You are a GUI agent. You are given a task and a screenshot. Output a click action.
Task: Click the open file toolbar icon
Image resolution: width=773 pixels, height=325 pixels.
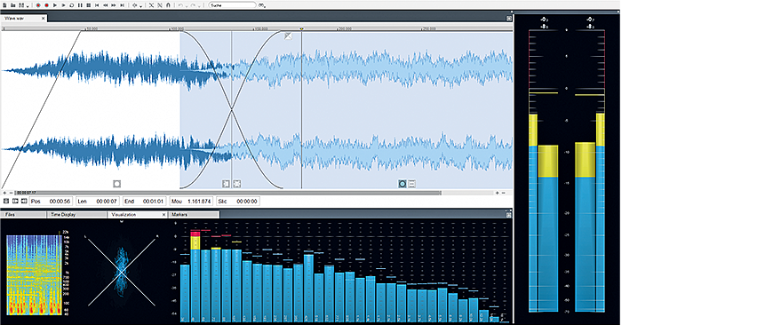(12, 5)
